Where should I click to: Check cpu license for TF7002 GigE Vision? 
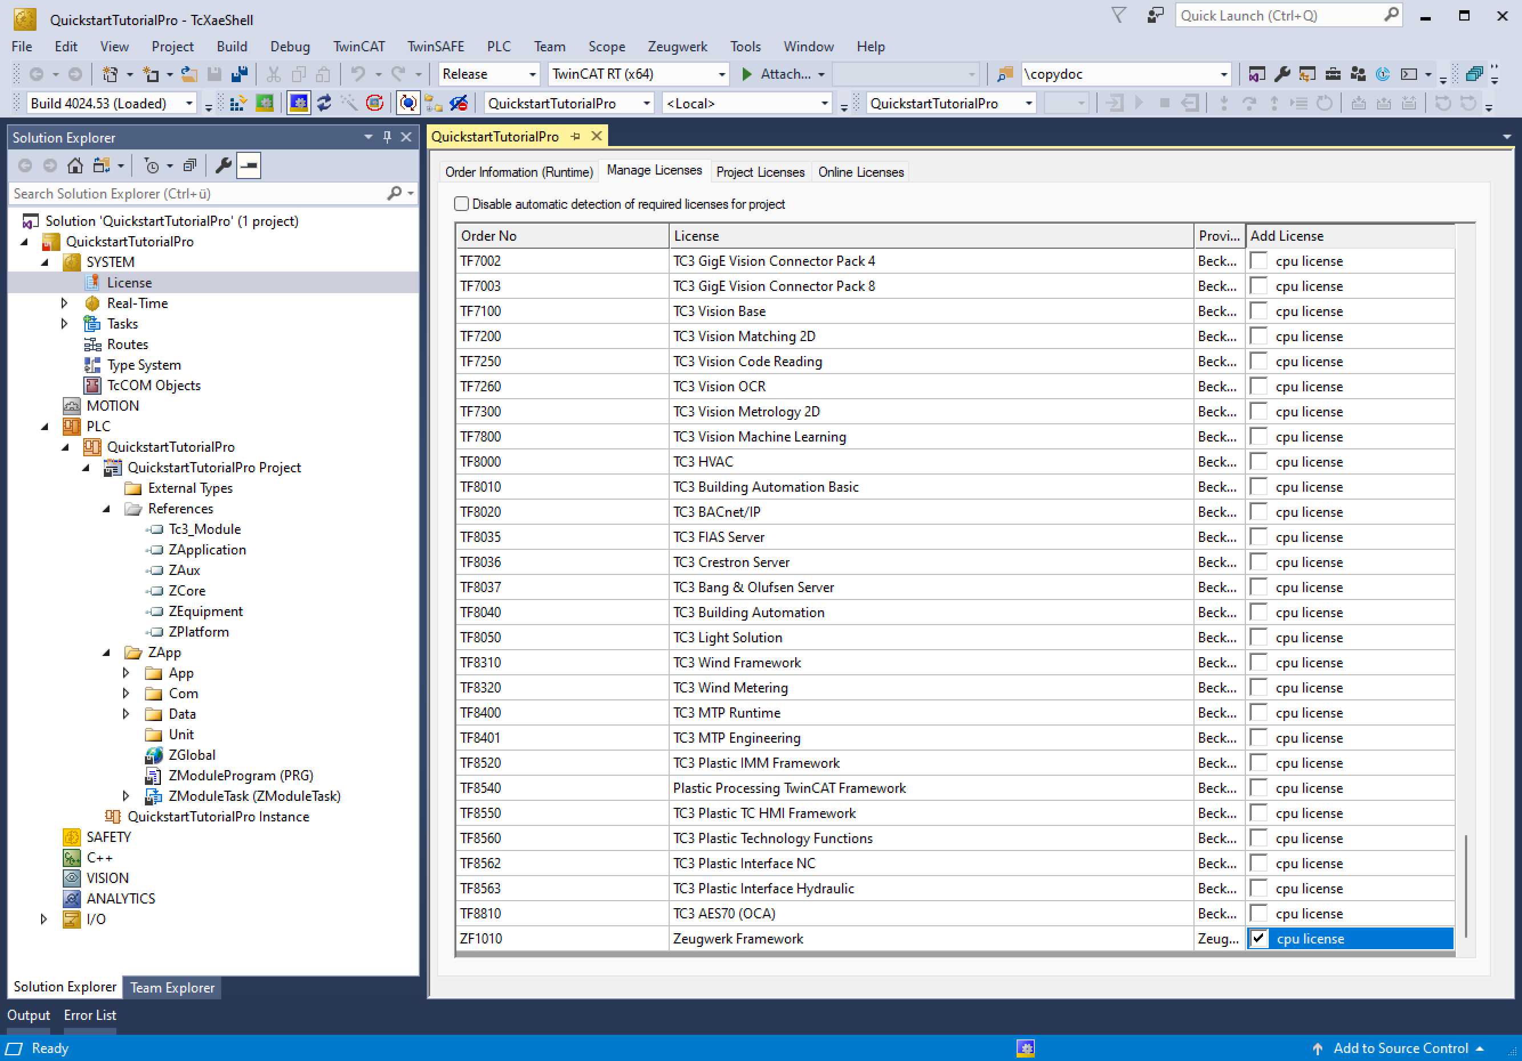1258,261
